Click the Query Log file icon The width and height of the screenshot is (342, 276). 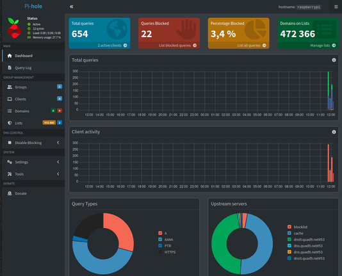10,68
